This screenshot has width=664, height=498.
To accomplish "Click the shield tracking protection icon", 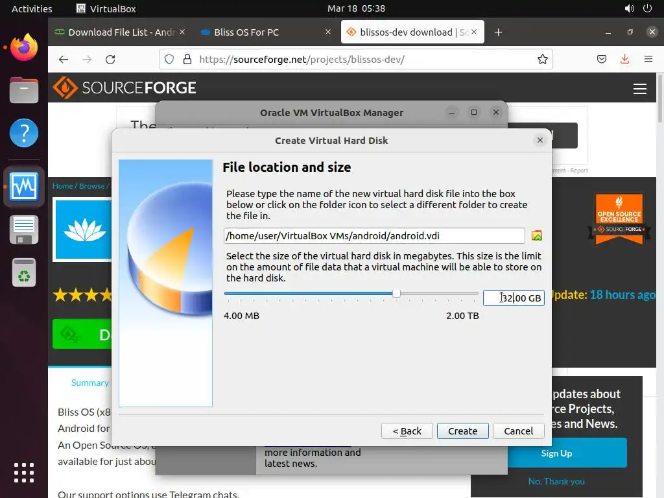I will [169, 59].
